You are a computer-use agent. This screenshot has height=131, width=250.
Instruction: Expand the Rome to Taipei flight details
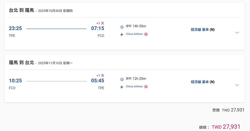point(237,85)
